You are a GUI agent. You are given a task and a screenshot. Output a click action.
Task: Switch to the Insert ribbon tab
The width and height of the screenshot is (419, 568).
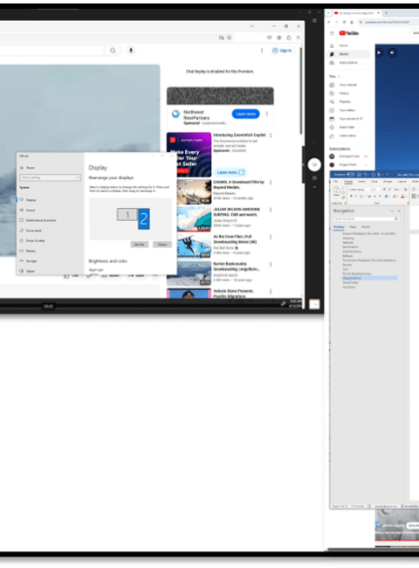(x=361, y=181)
